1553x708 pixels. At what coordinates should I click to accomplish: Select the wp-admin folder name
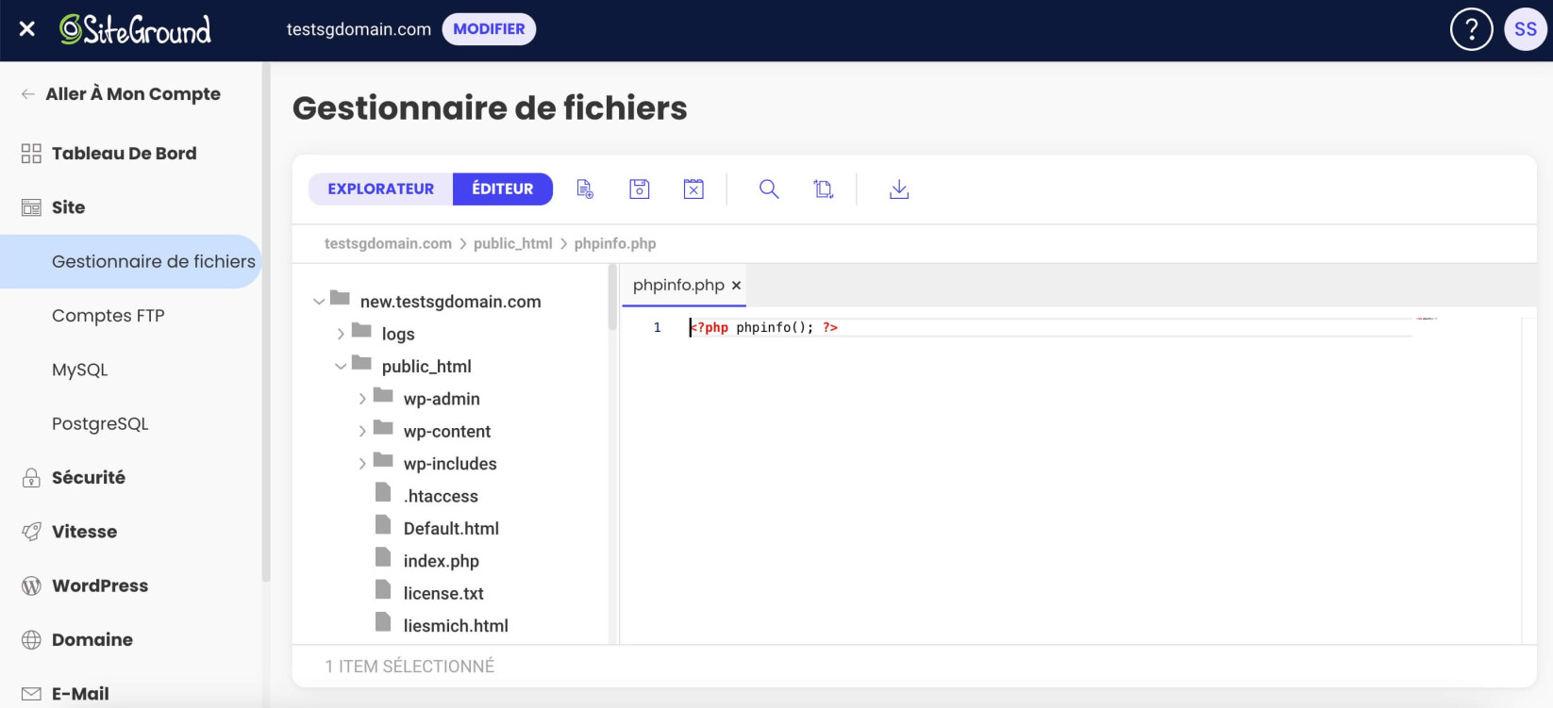[442, 399]
